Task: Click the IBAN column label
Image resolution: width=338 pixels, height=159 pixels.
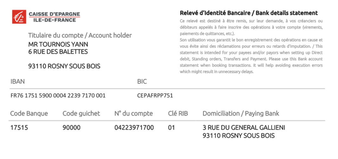Action: coord(17,81)
